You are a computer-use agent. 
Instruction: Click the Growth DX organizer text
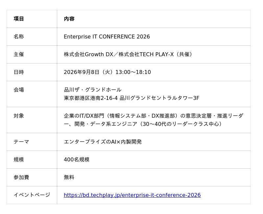click(99, 54)
